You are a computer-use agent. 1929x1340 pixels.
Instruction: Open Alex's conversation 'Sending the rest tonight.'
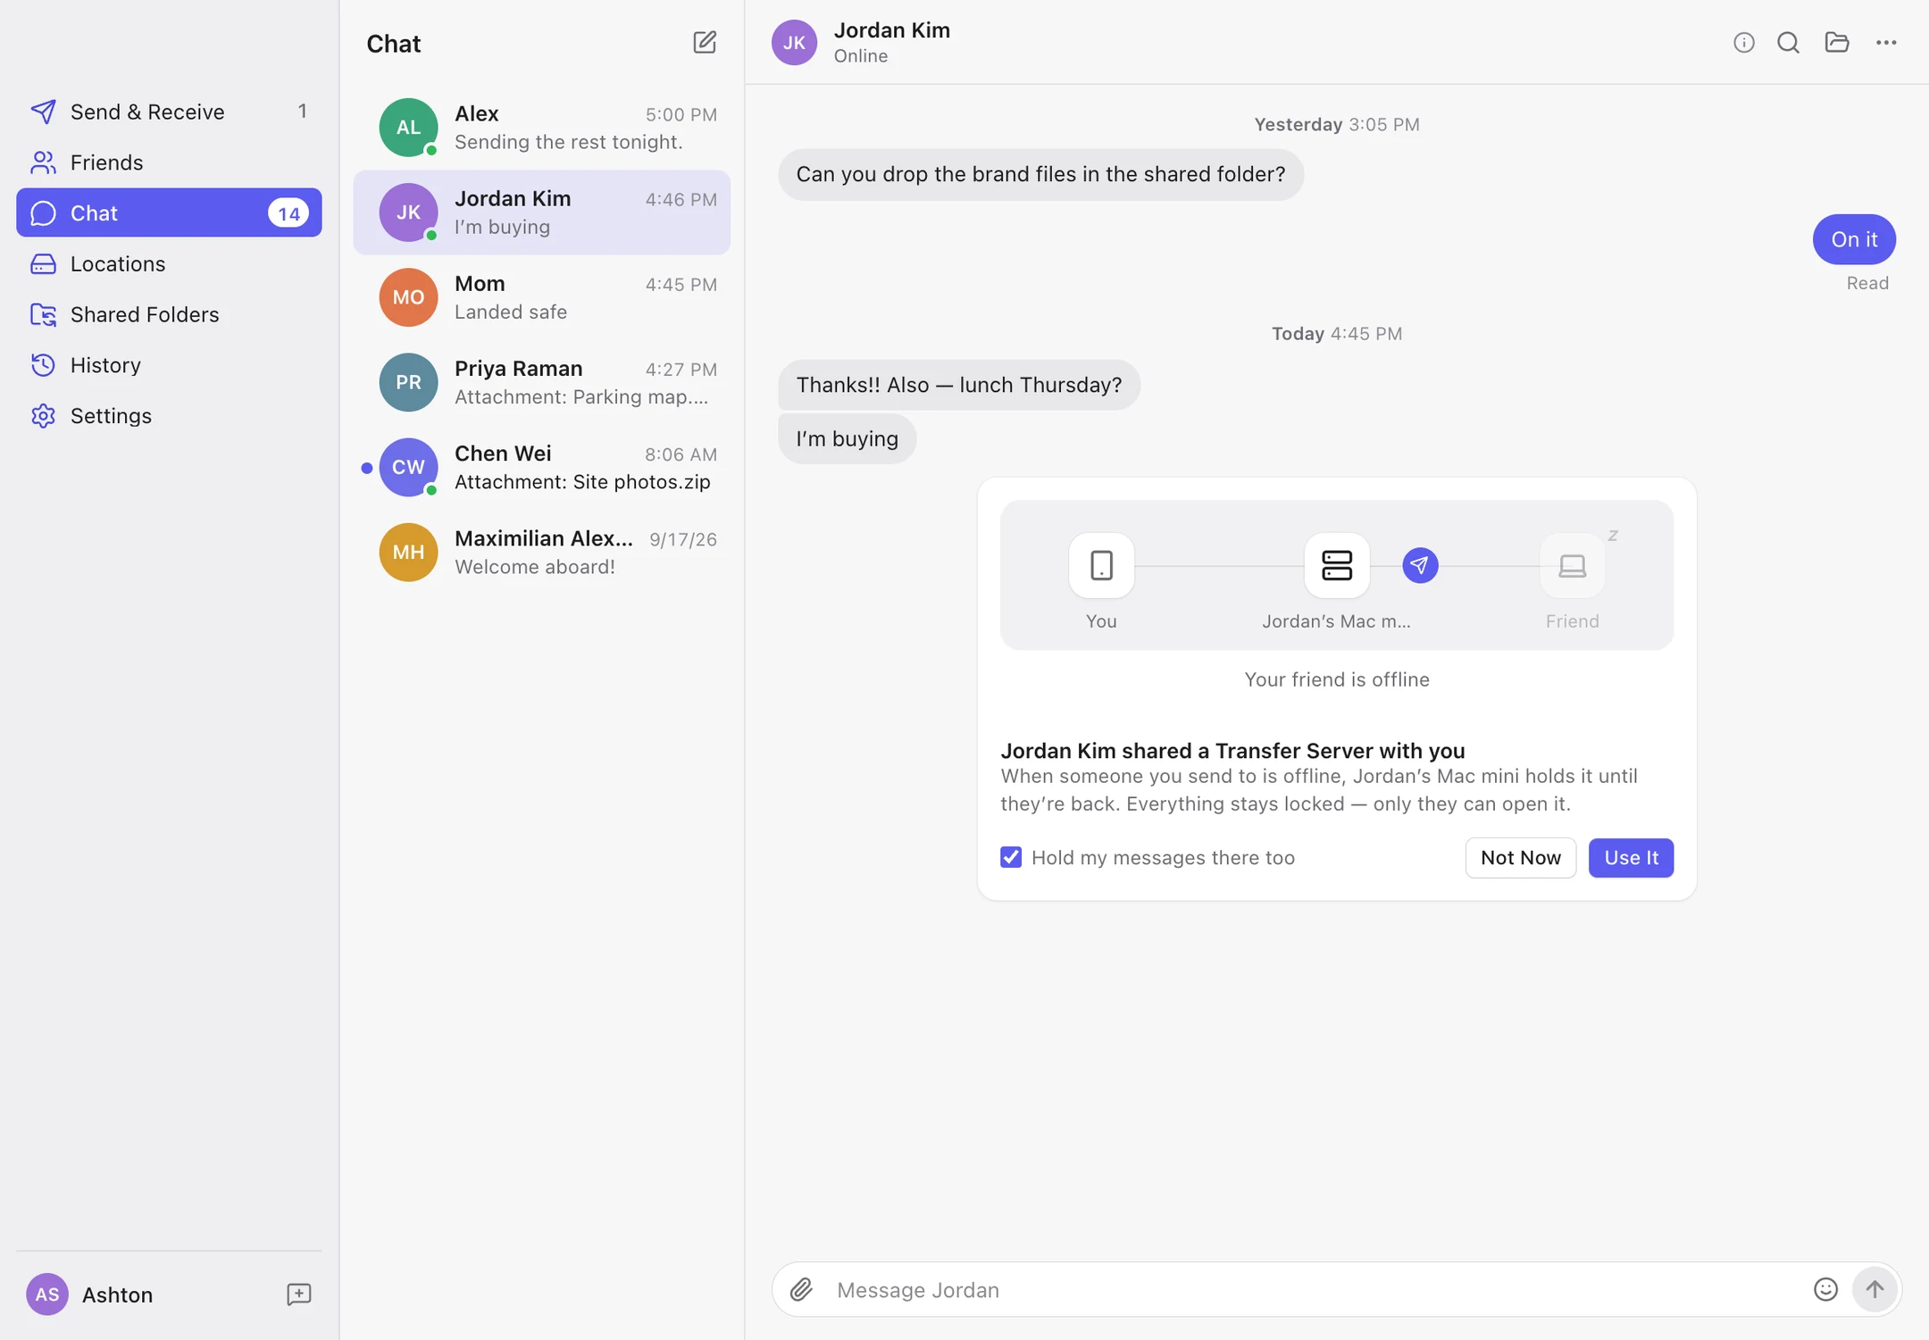[x=541, y=127]
